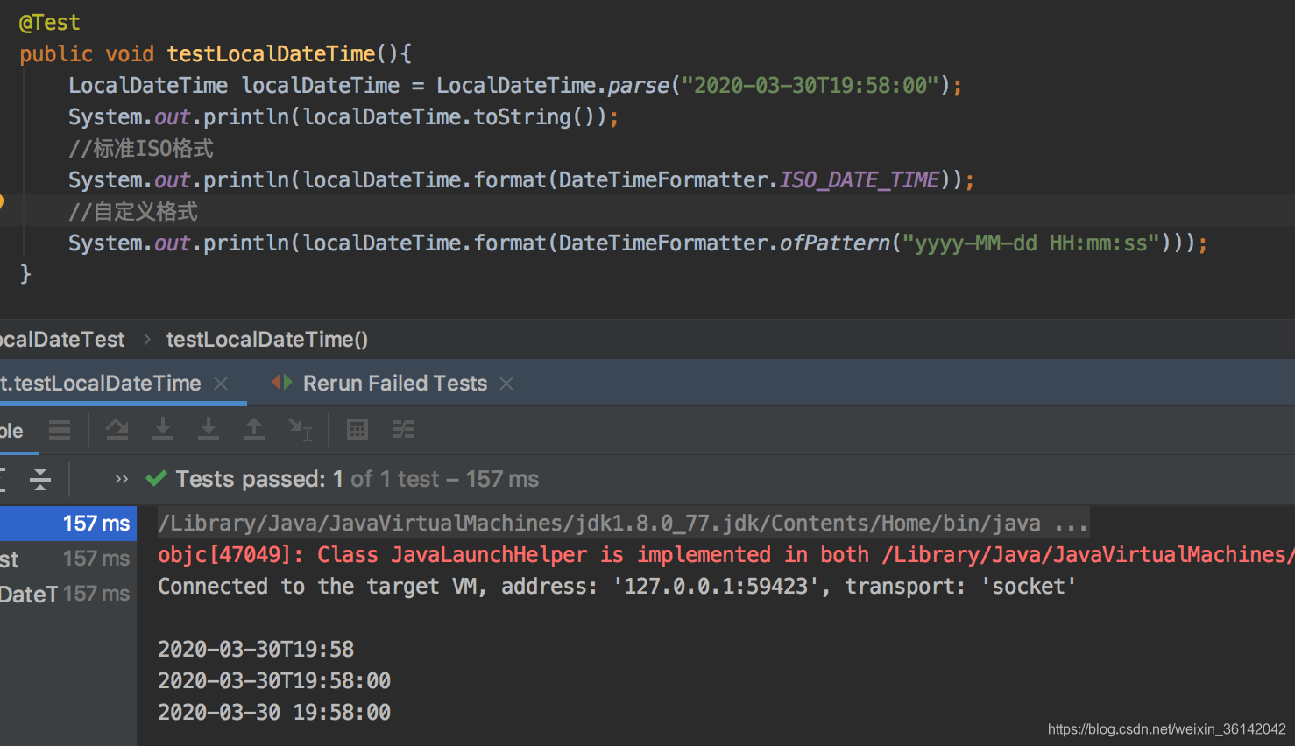Image resolution: width=1295 pixels, height=746 pixels.
Task: Click console output 2020-03-30 19:58:00
Action: click(x=274, y=713)
